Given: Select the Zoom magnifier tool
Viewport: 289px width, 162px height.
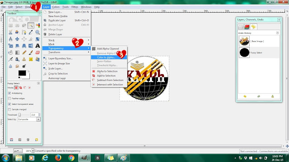Looking at the screenshot, I should [37, 32].
